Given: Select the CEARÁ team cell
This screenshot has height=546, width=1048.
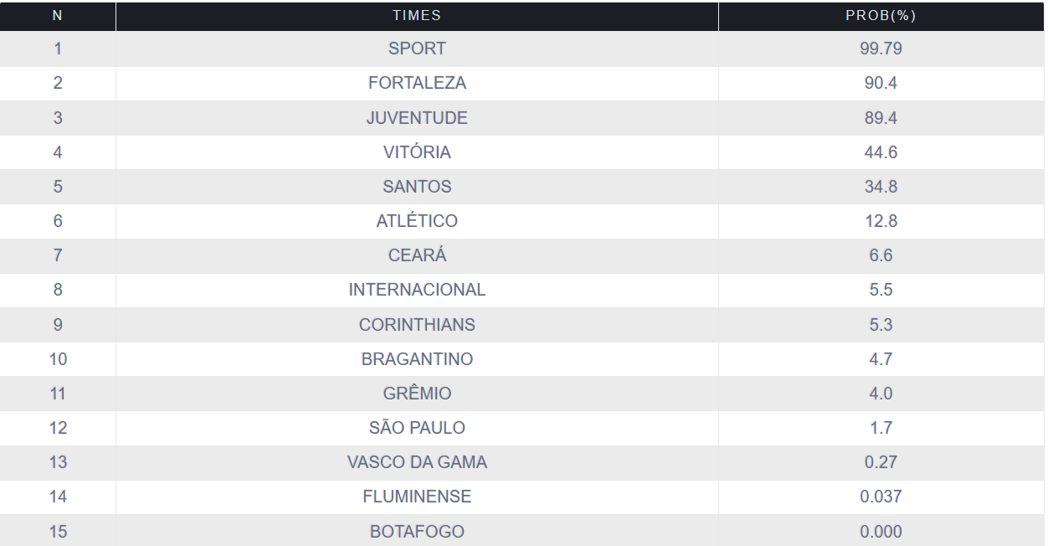Looking at the screenshot, I should click(417, 255).
